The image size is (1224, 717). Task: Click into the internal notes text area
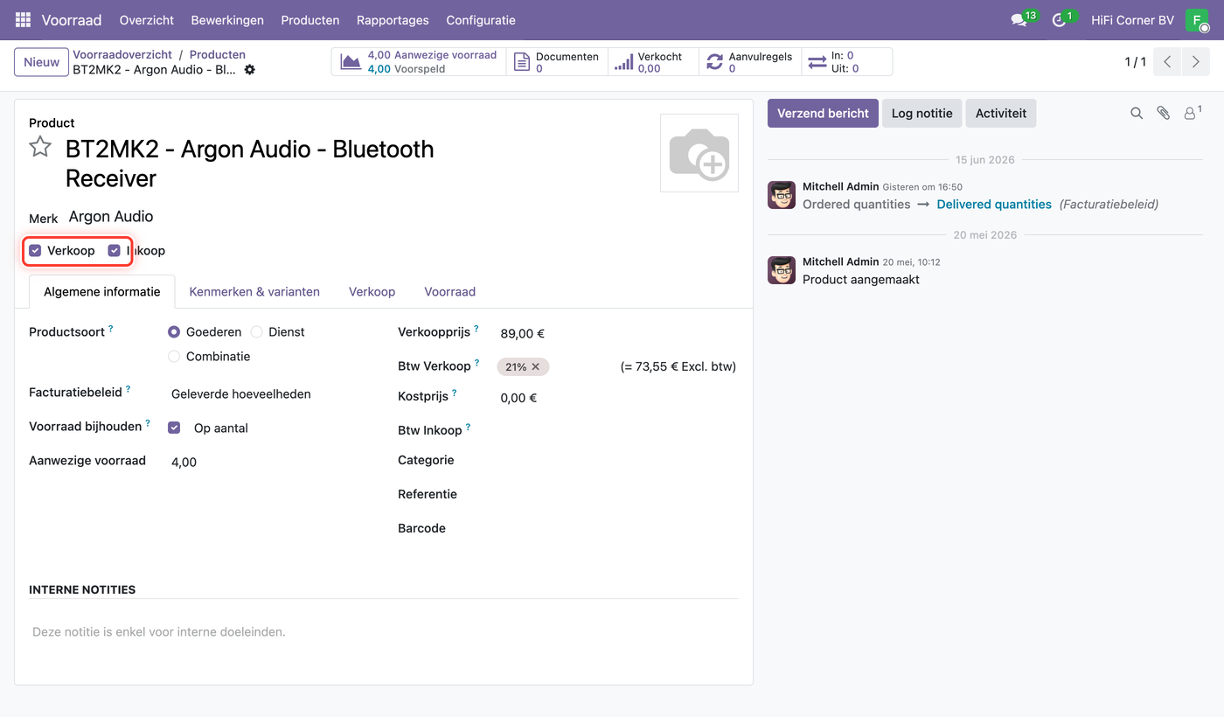[x=384, y=631]
